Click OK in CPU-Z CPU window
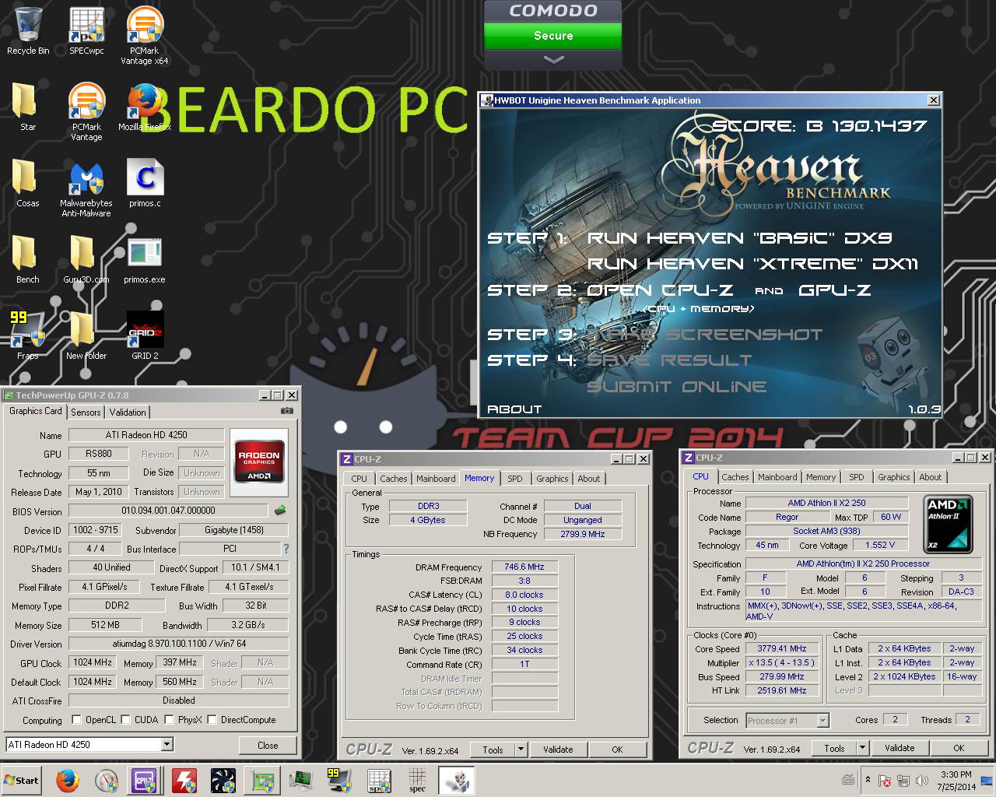The width and height of the screenshot is (996, 797). pyautogui.click(x=959, y=748)
